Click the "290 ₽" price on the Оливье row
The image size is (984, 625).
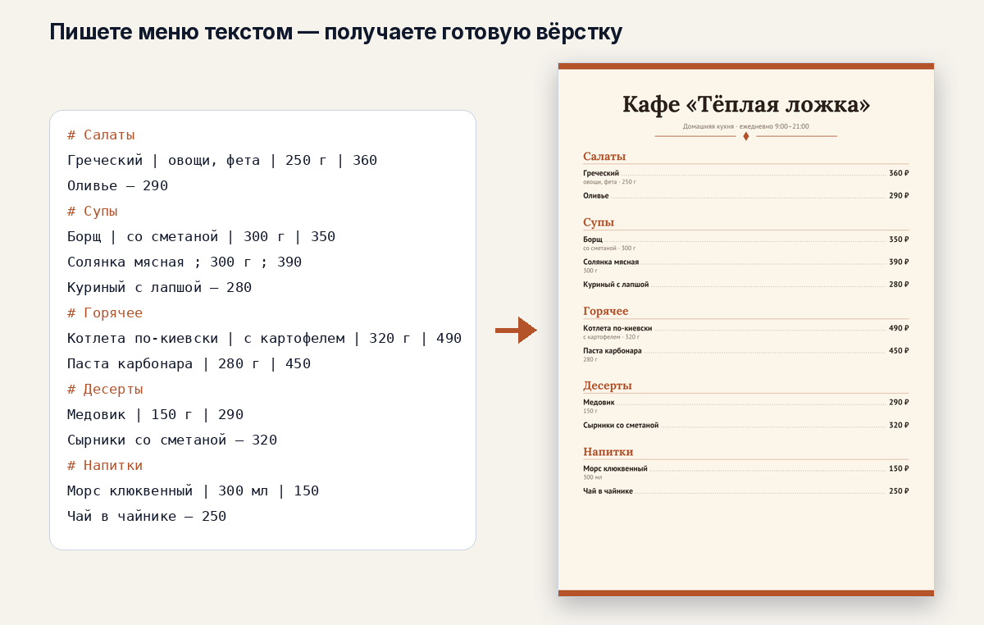(899, 195)
